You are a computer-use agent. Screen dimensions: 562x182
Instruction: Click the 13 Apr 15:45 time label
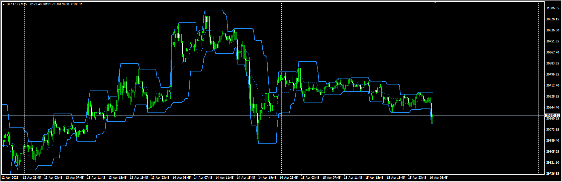[117, 178]
